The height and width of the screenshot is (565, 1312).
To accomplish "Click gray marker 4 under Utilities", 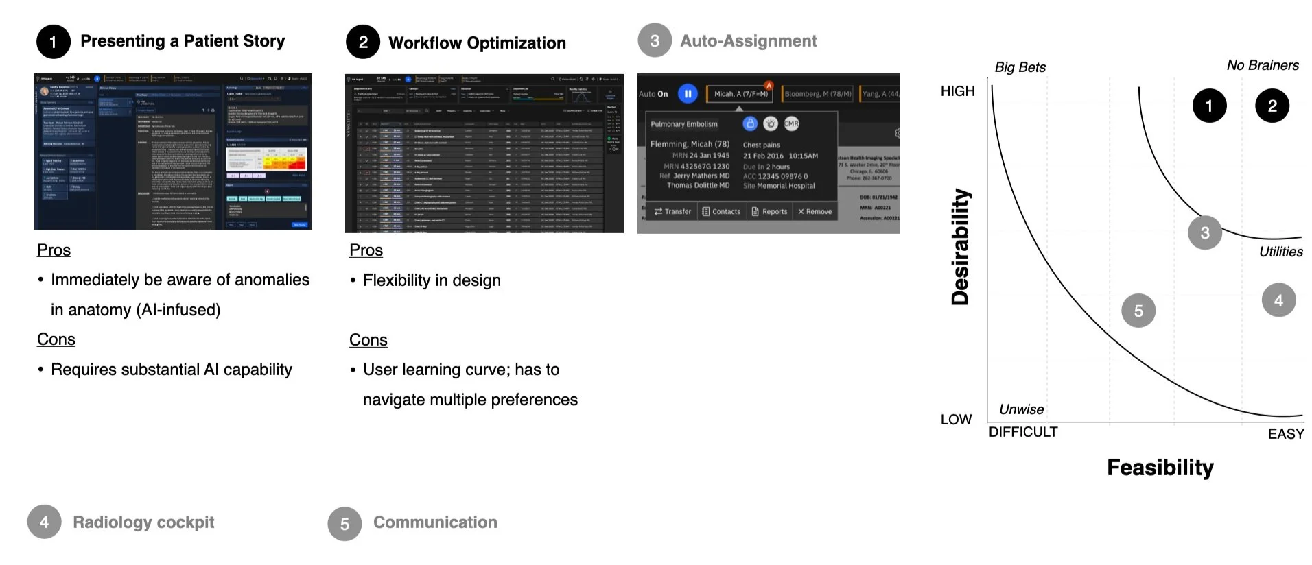I will [1278, 300].
